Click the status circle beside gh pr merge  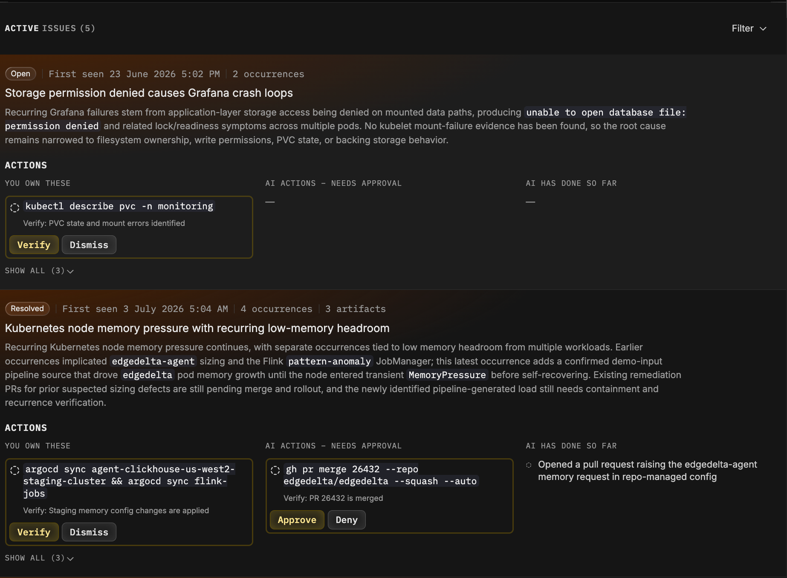tap(275, 470)
